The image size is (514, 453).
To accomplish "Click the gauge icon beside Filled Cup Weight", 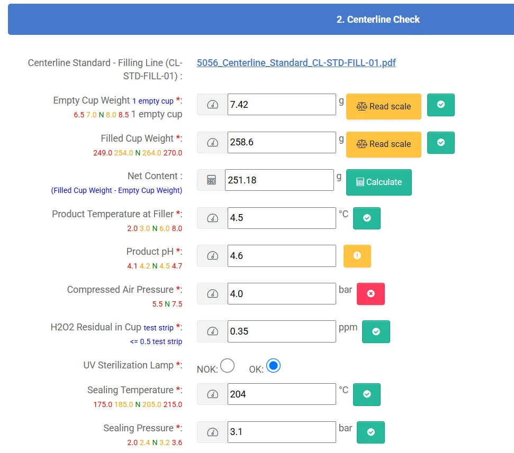I will tap(212, 142).
